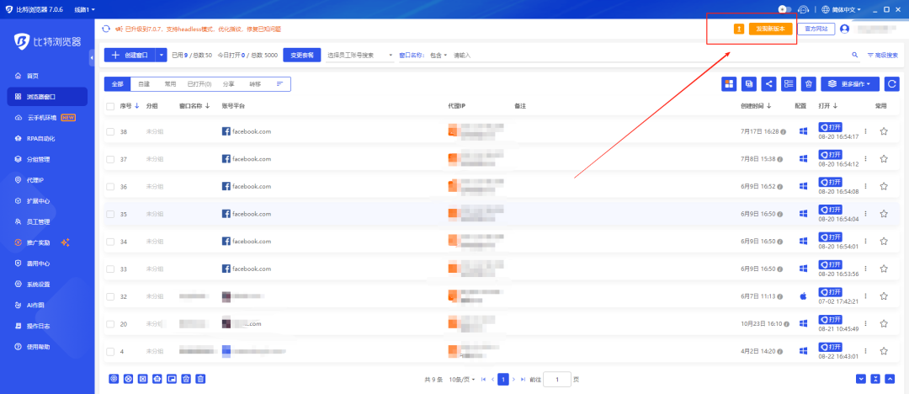Toggle the select-all header checkbox
The image size is (909, 394).
(110, 106)
